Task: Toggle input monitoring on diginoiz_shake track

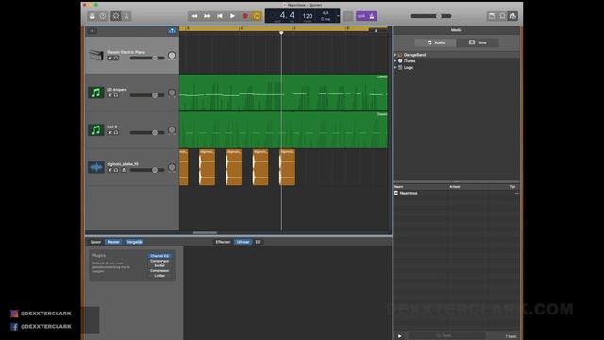Action: coord(124,170)
